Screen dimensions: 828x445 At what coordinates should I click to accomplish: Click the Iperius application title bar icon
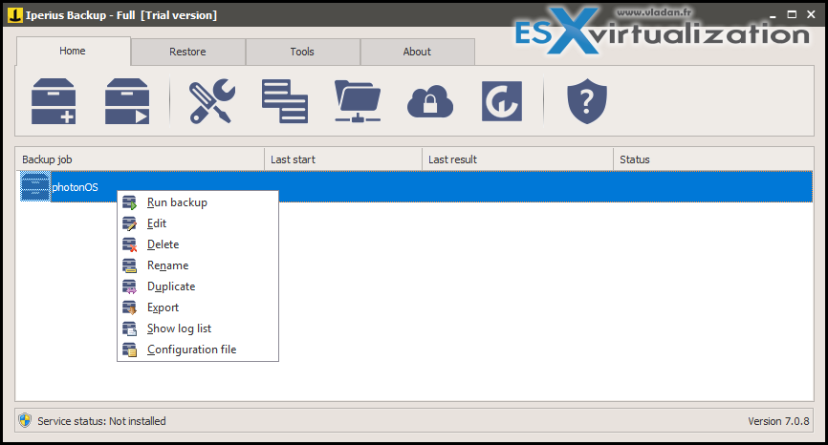[x=14, y=15]
